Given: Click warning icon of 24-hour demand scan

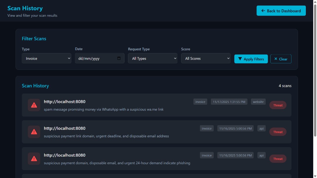Looking at the screenshot, I should pyautogui.click(x=34, y=159).
